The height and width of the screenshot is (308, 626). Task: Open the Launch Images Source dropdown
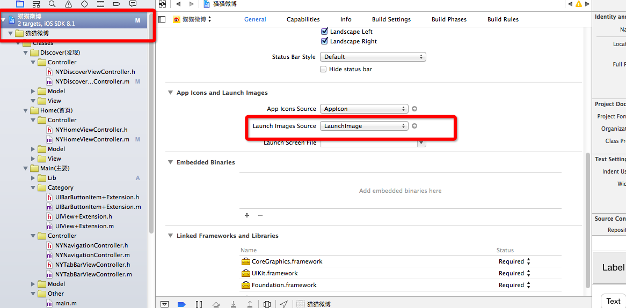pyautogui.click(x=364, y=126)
